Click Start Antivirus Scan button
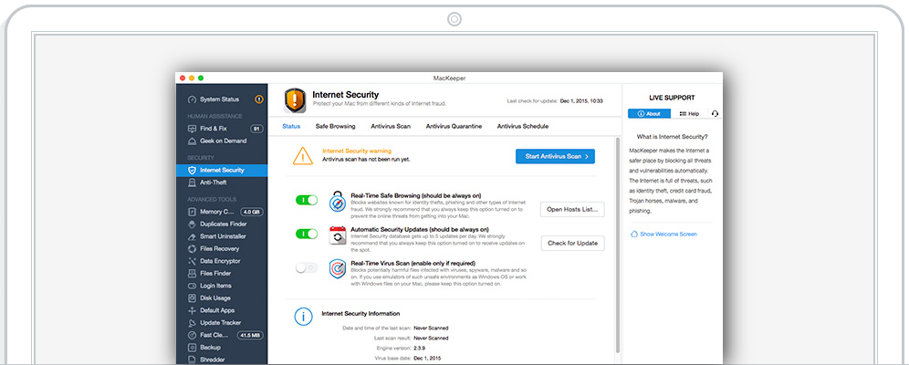Image resolution: width=909 pixels, height=365 pixels. click(x=556, y=156)
